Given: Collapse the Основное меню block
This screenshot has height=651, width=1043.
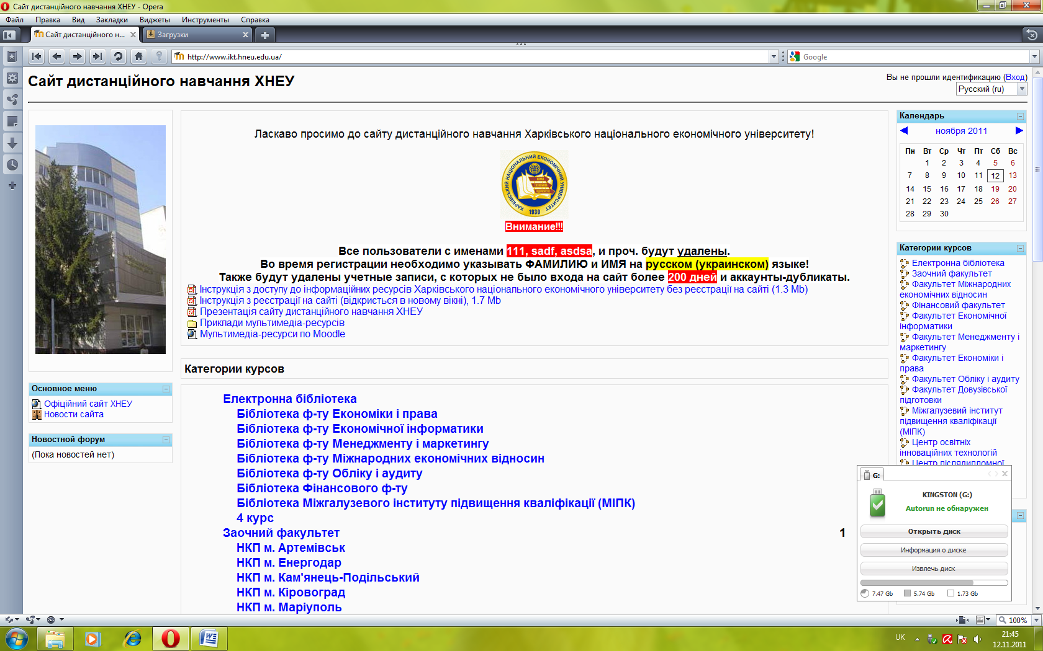Looking at the screenshot, I should [x=166, y=389].
